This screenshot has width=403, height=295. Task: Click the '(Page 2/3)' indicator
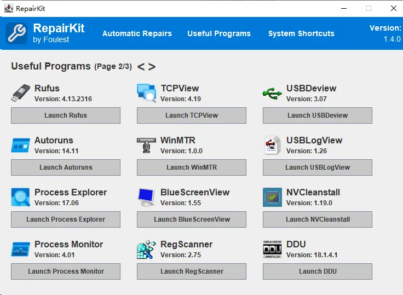pyautogui.click(x=113, y=67)
